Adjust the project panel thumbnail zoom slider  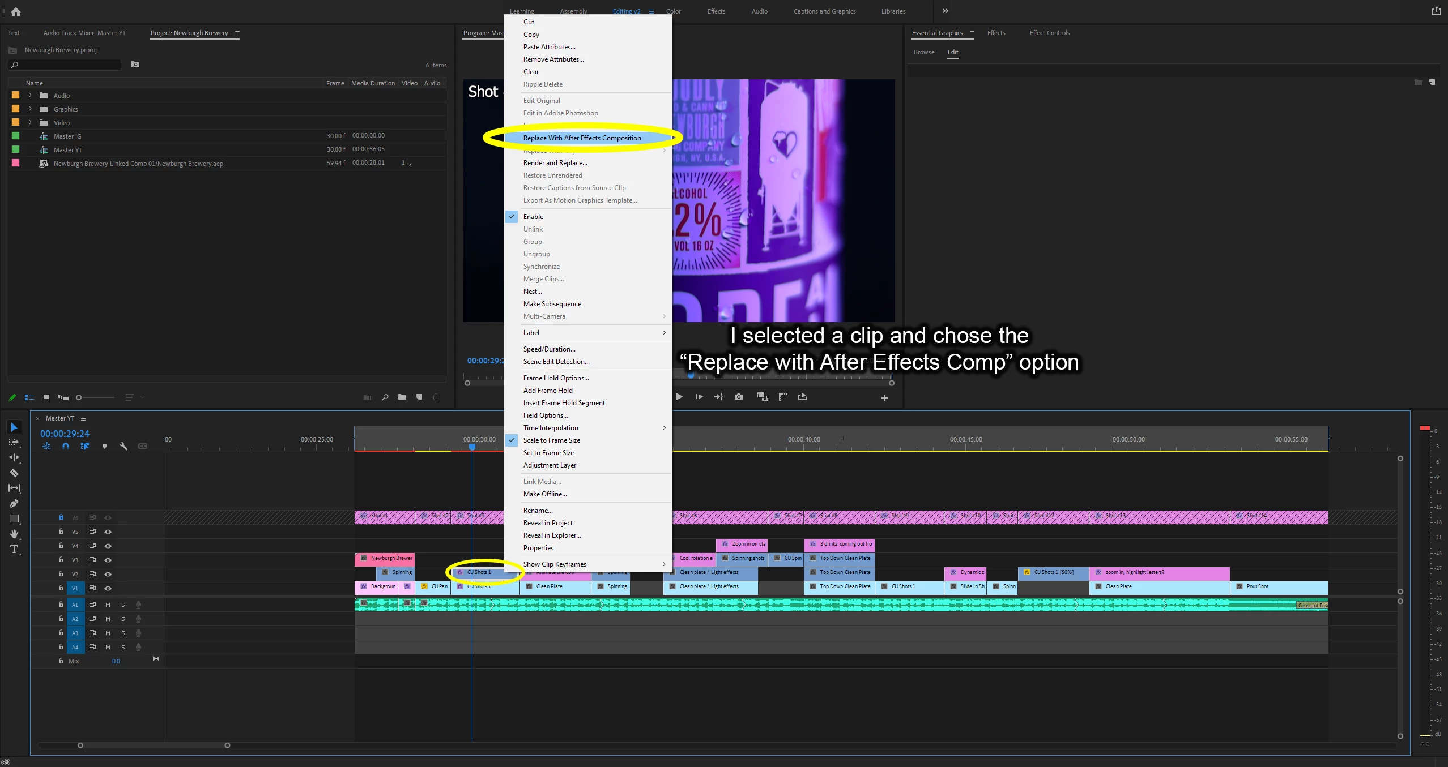(79, 397)
